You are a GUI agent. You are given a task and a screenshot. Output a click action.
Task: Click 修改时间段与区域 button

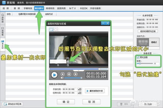click(x=148, y=31)
